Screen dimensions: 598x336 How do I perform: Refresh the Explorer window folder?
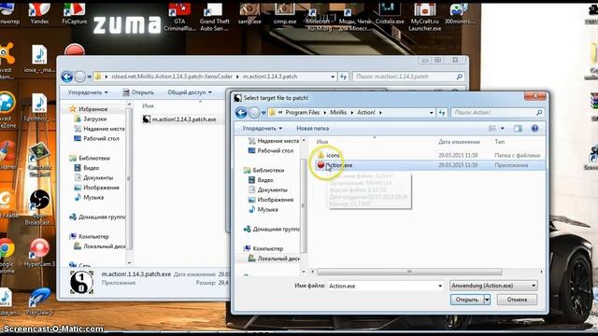pyautogui.click(x=343, y=77)
